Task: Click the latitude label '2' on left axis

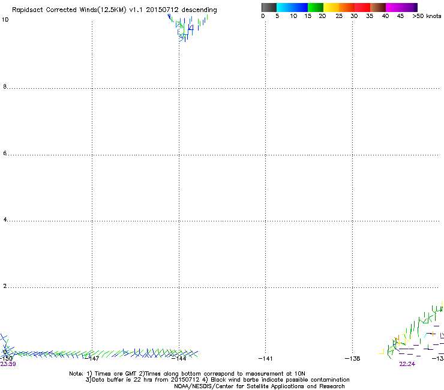Action: coord(5,286)
